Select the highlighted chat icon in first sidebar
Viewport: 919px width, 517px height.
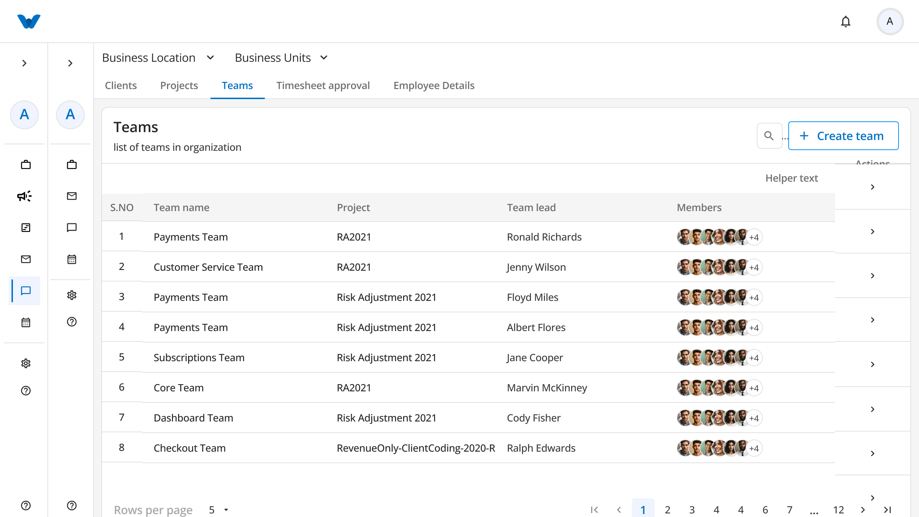[x=26, y=290]
